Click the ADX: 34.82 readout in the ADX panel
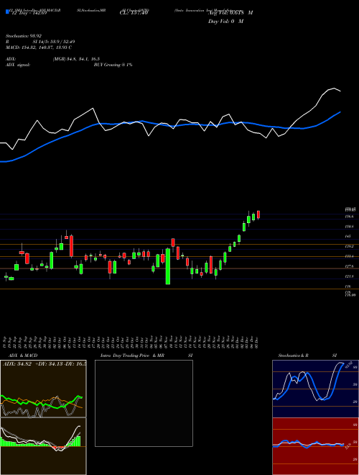 click(x=18, y=363)
